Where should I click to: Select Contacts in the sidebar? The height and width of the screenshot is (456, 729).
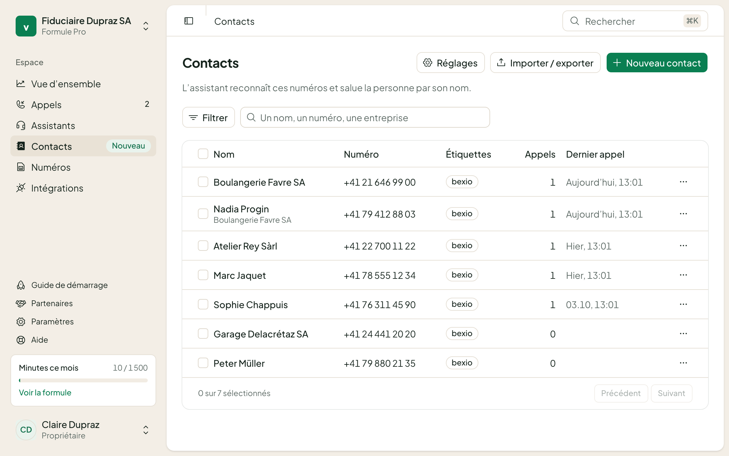(x=83, y=146)
